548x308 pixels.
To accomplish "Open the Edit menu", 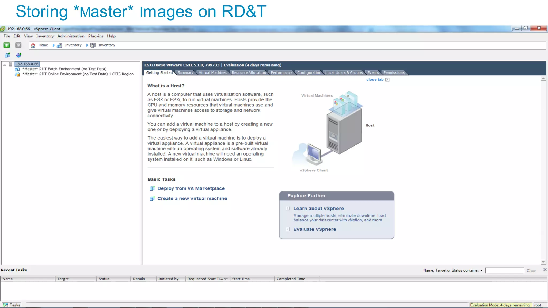I will [17, 36].
